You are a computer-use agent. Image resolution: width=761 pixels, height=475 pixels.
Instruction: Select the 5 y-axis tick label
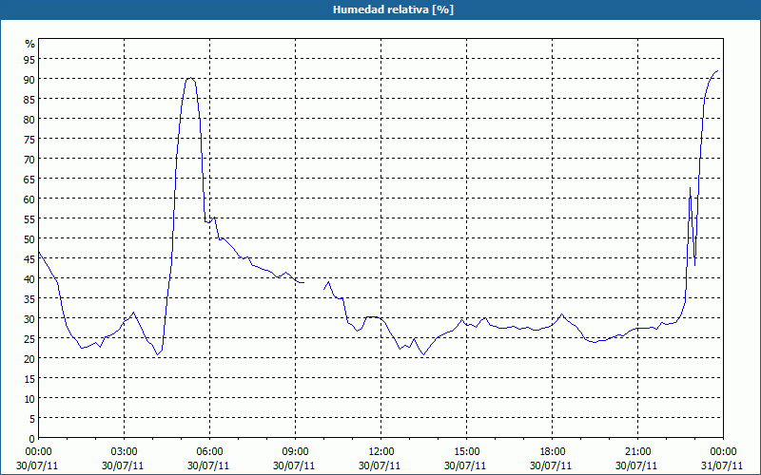click(x=32, y=418)
